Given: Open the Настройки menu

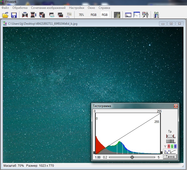Looking at the screenshot, I should click(77, 8).
